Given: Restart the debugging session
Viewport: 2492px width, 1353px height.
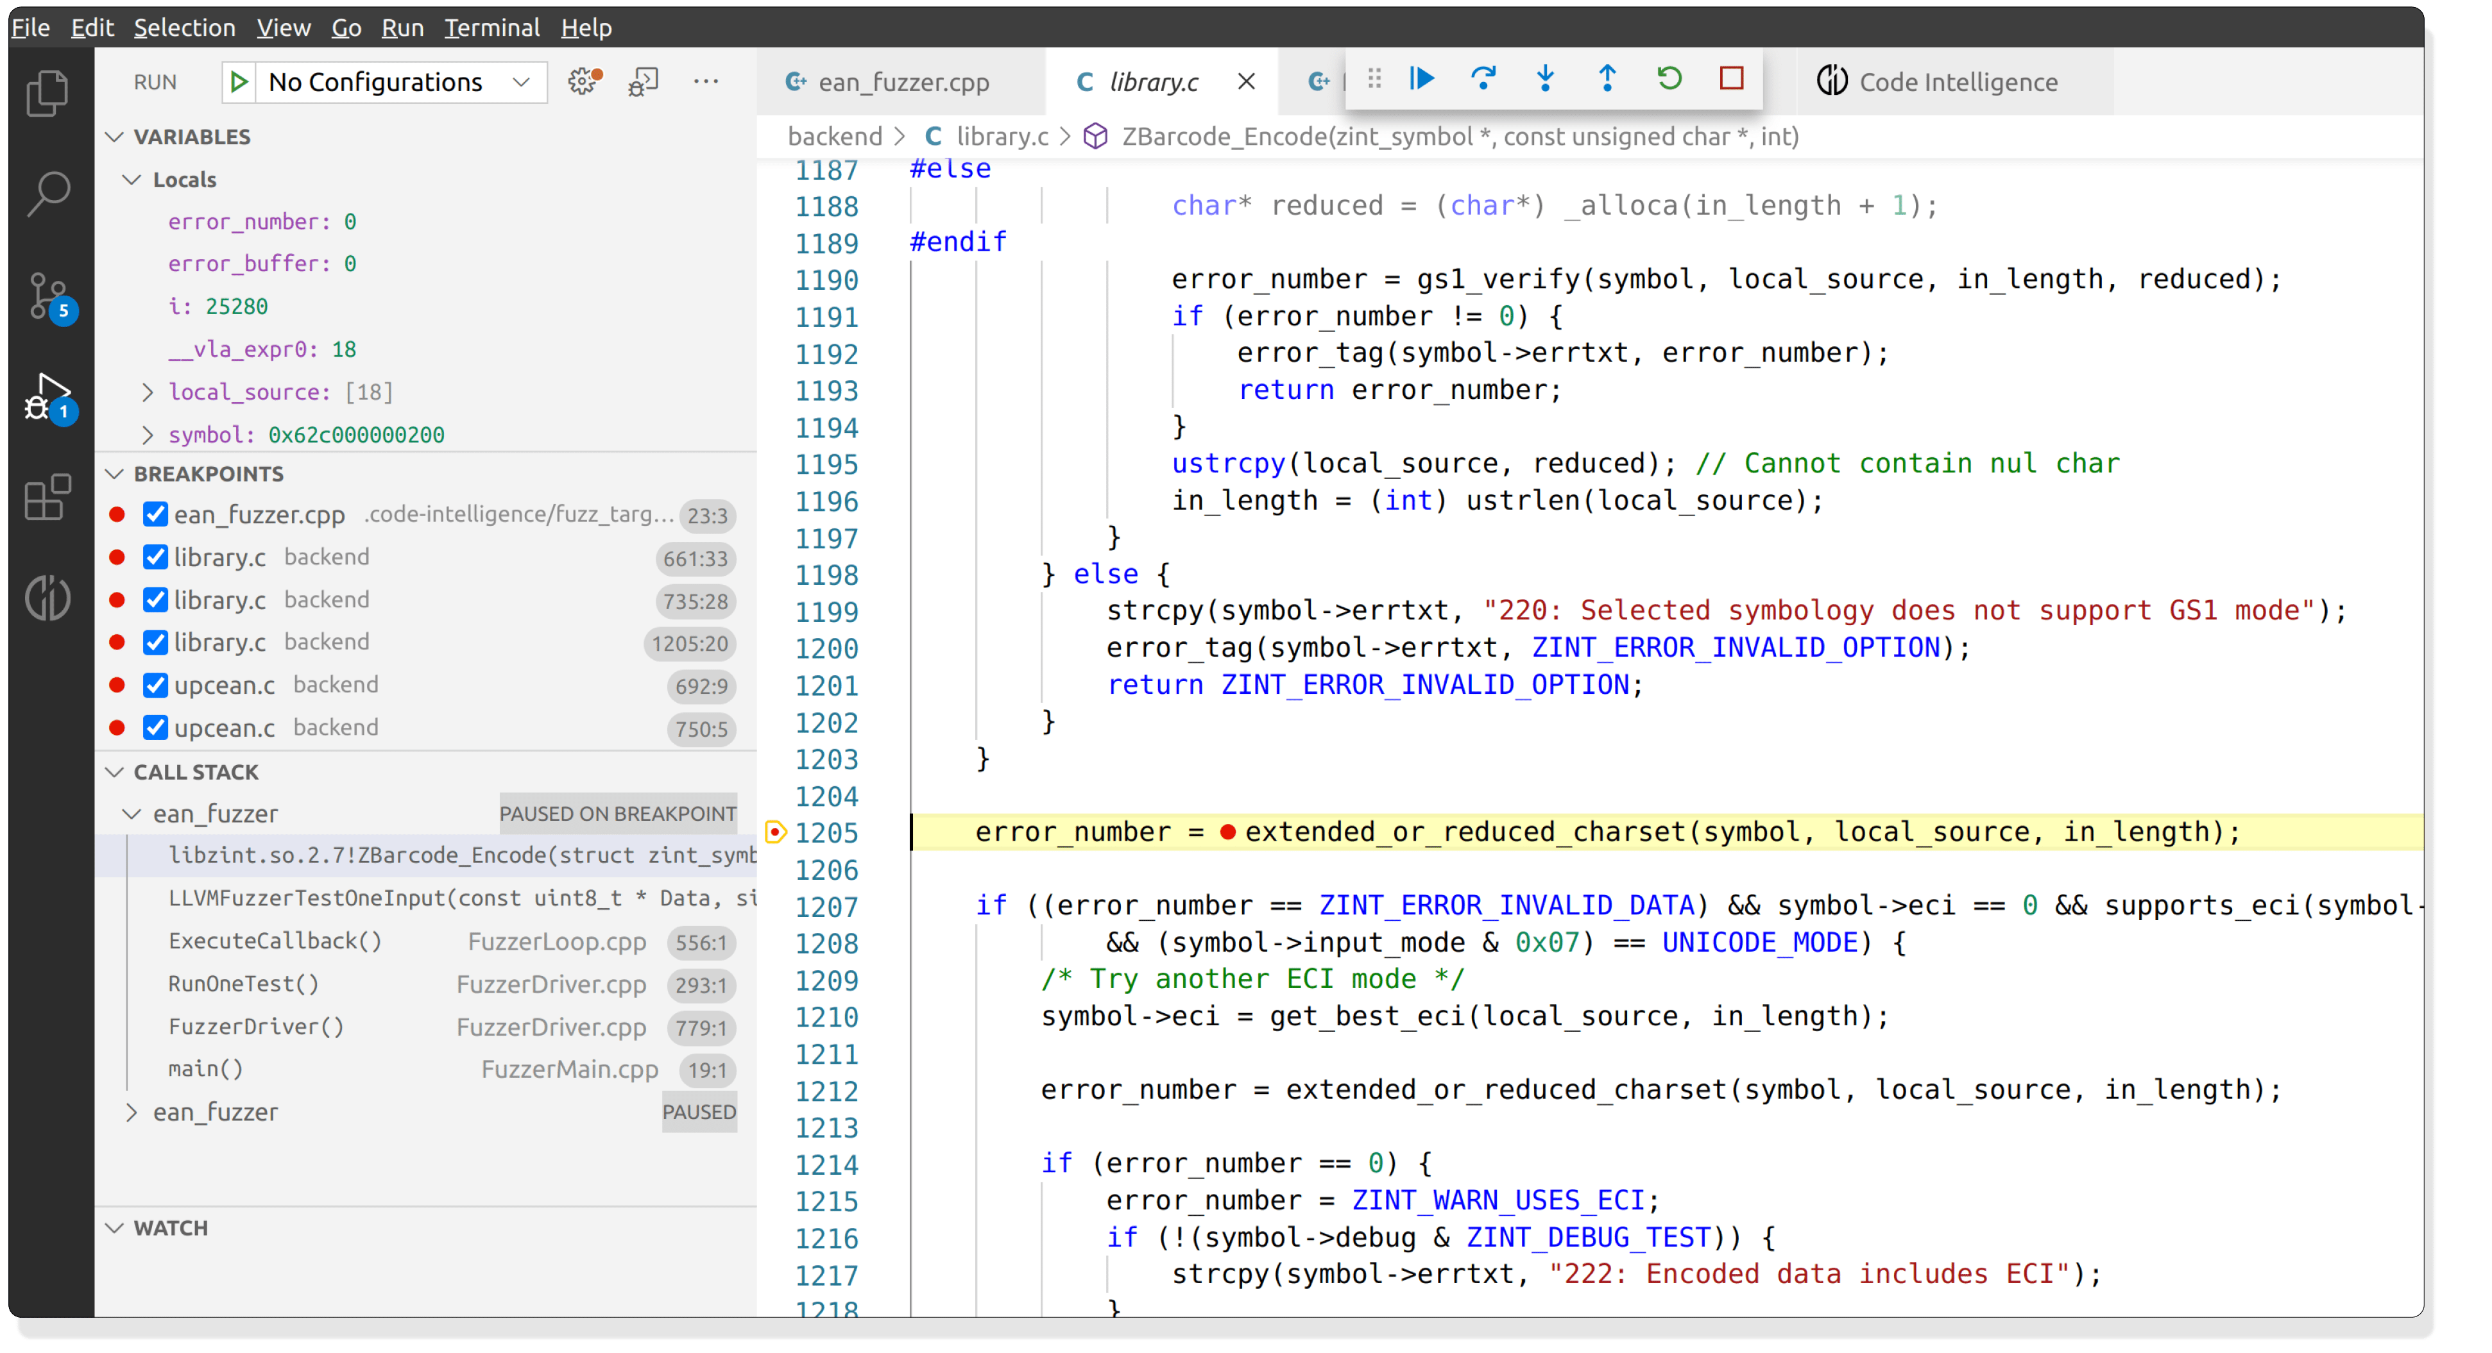Looking at the screenshot, I should click(1669, 80).
